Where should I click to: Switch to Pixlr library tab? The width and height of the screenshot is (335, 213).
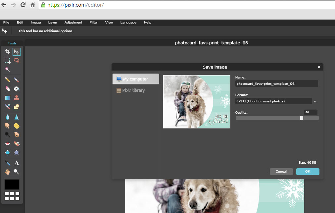(x=133, y=90)
